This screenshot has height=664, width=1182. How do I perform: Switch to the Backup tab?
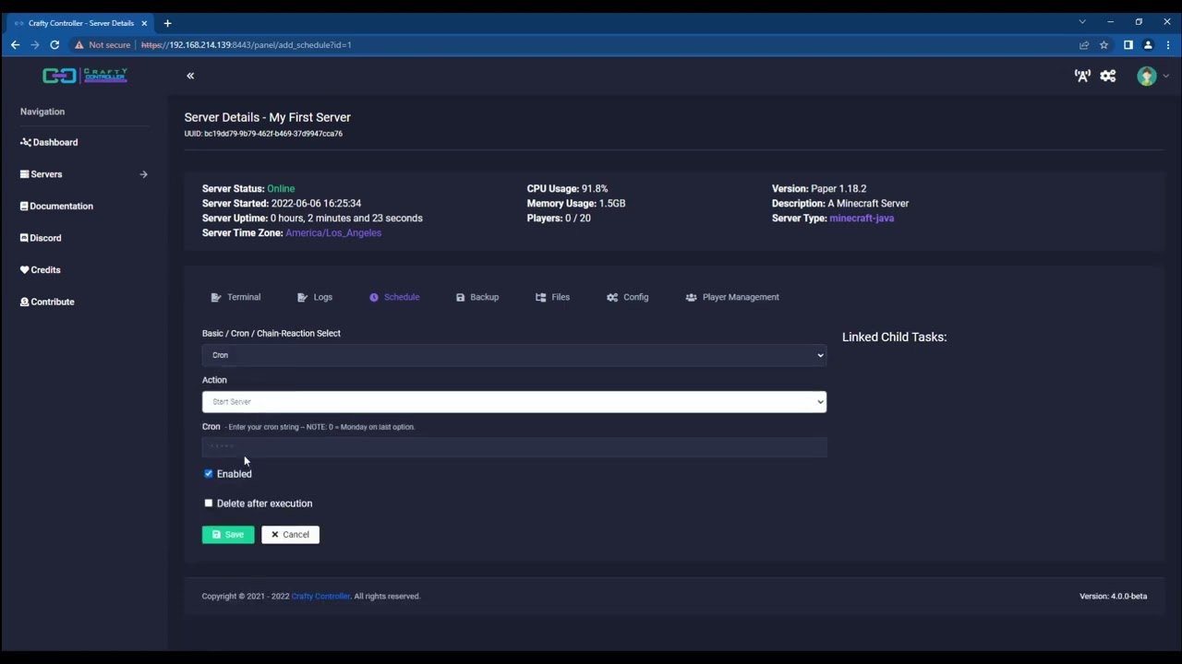(477, 297)
